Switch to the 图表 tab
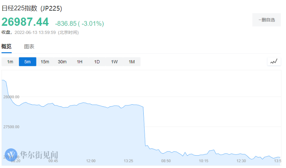This screenshot has width=286, height=168. tap(29, 47)
